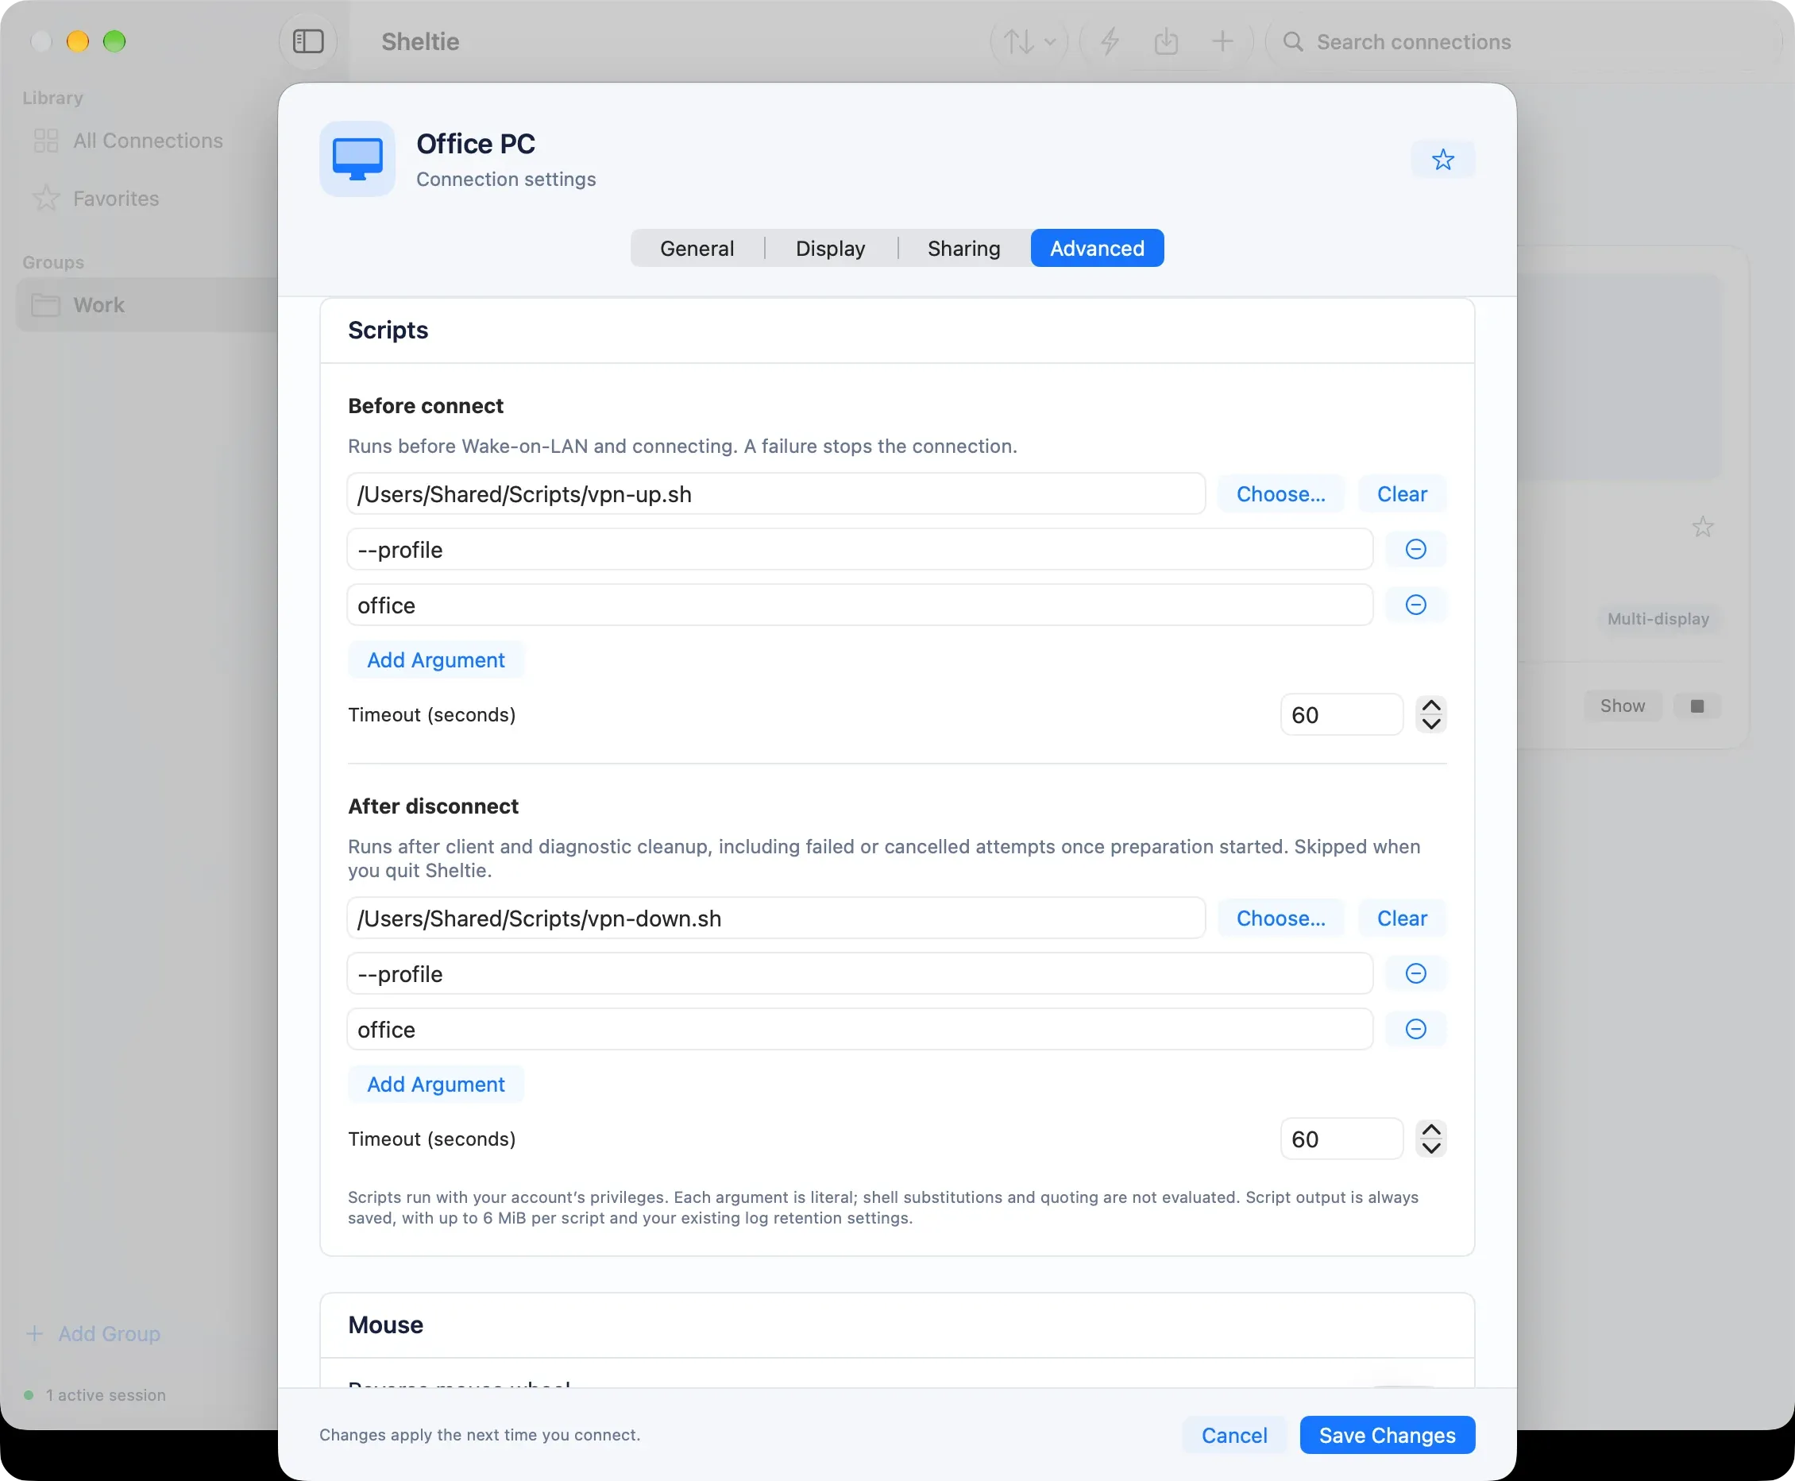Viewport: 1795px width, 1481px height.
Task: Click the quick connect lightning icon
Action: tap(1110, 41)
